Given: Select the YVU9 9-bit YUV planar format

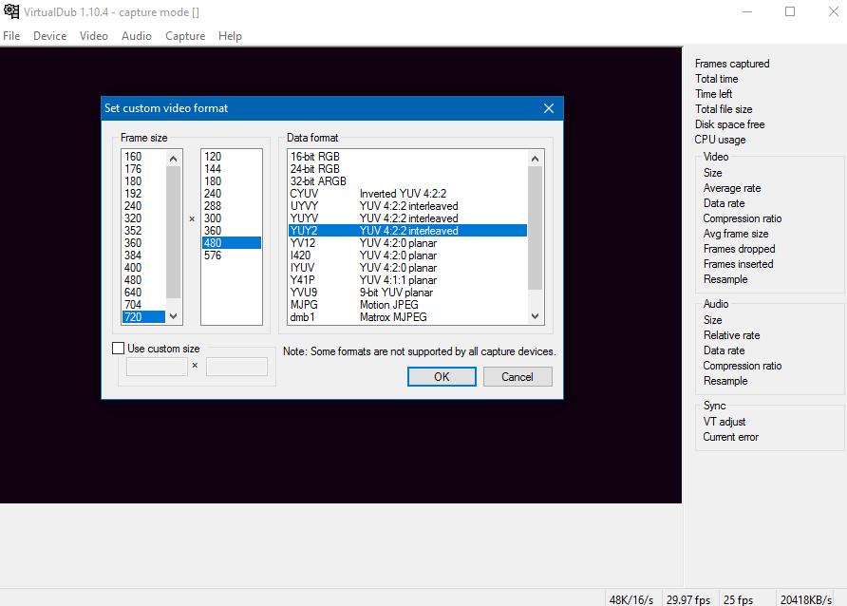Looking at the screenshot, I should tap(408, 293).
